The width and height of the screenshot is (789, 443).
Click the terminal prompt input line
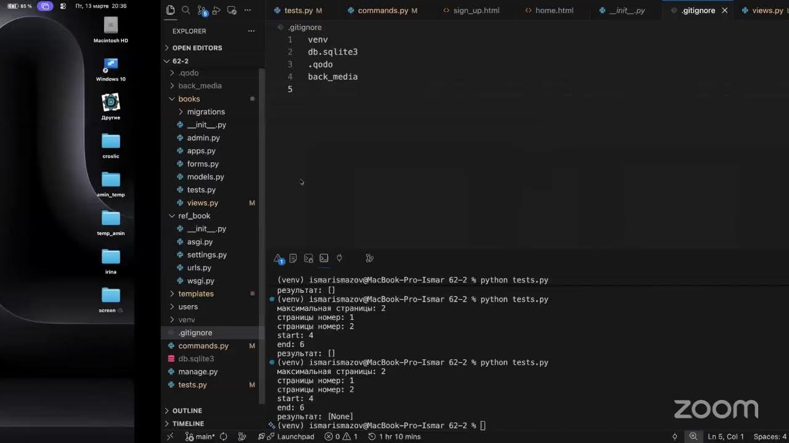coord(483,426)
